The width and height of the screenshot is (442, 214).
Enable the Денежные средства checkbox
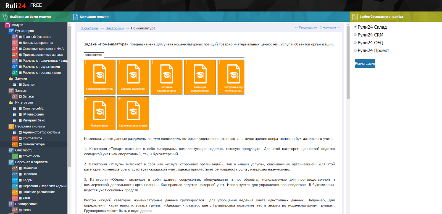[x=20, y=43]
